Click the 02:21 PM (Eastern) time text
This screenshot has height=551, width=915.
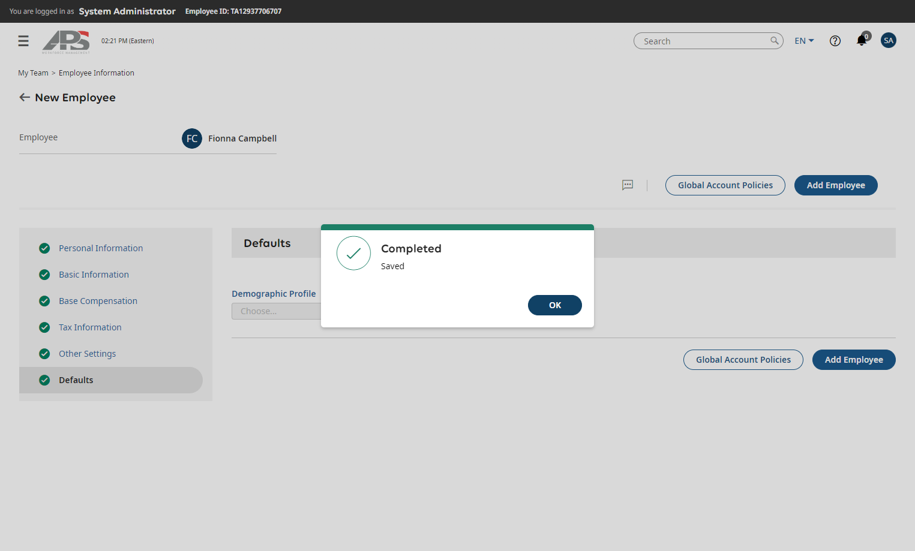pyautogui.click(x=128, y=41)
